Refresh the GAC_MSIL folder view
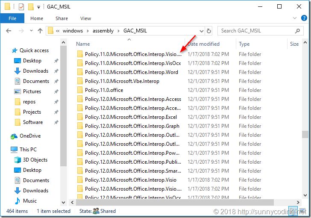This screenshot has width=311, height=218. pos(209,31)
